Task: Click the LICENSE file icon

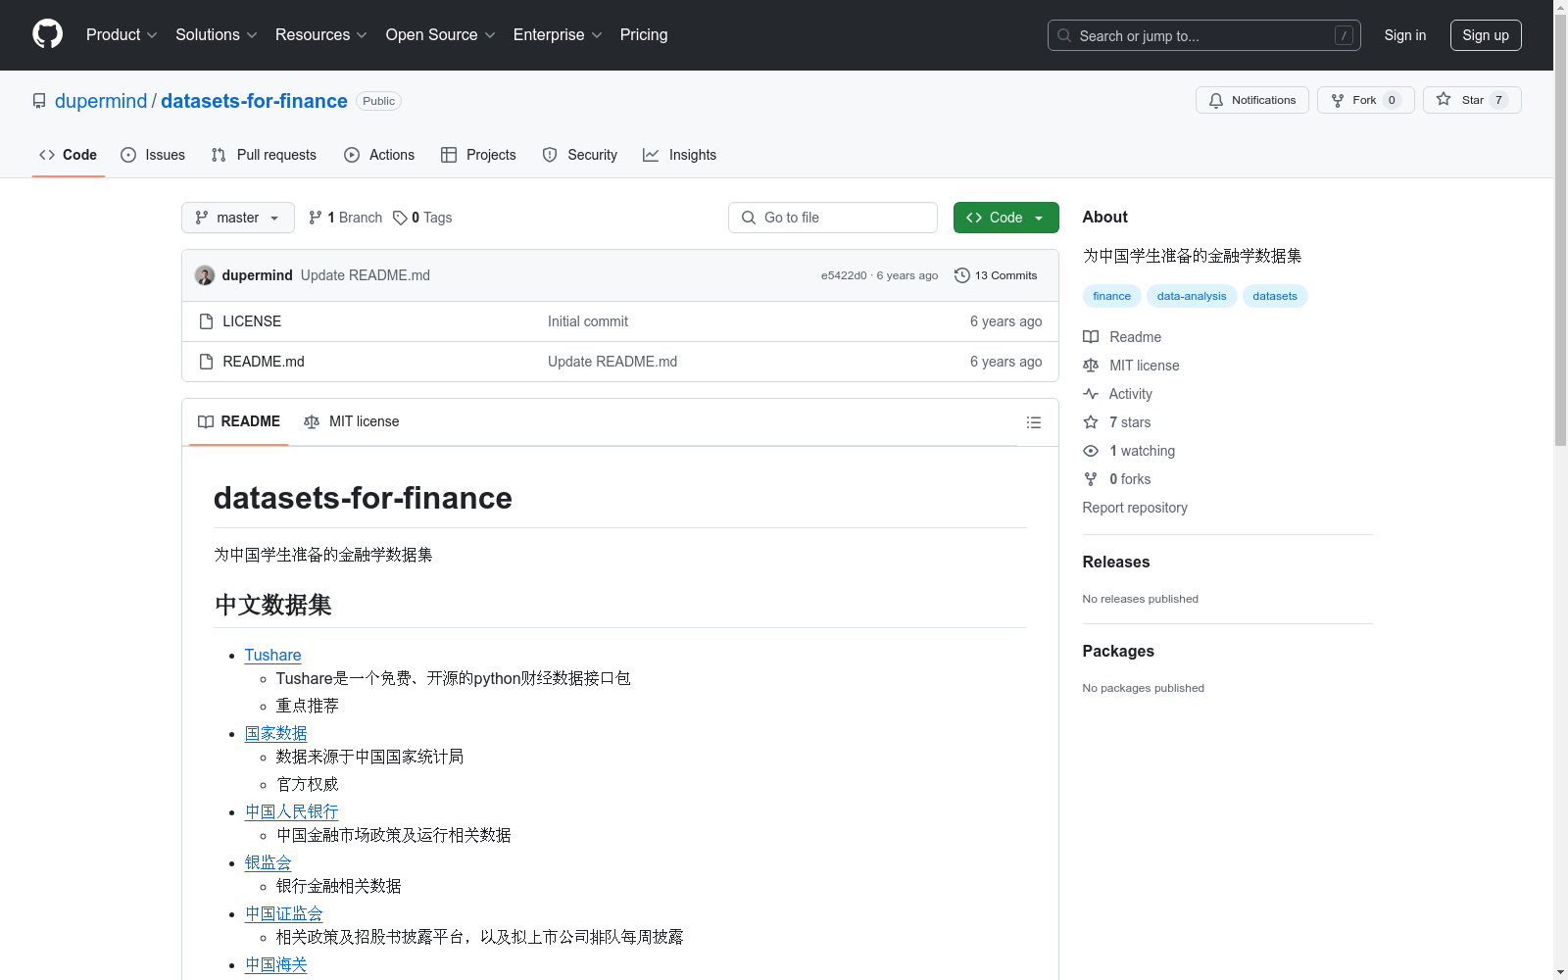Action: [x=206, y=321]
